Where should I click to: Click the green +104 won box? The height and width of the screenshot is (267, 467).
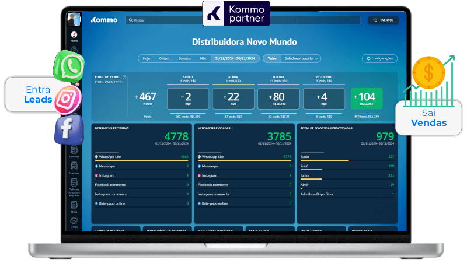367,99
